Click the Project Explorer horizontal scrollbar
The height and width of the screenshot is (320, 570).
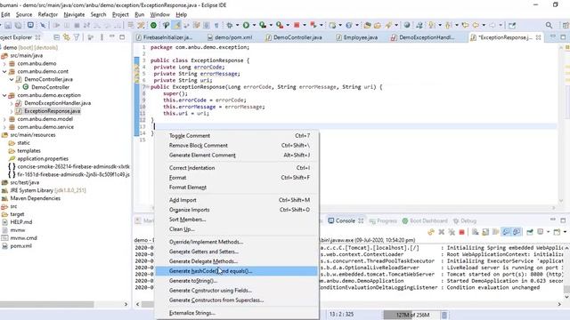(47, 304)
